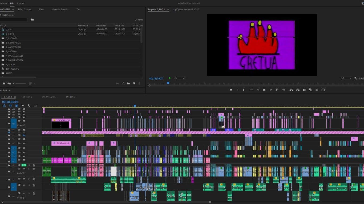Open Program monitor settings wrench
Viewport: 364px width, 204px height.
click(355, 78)
